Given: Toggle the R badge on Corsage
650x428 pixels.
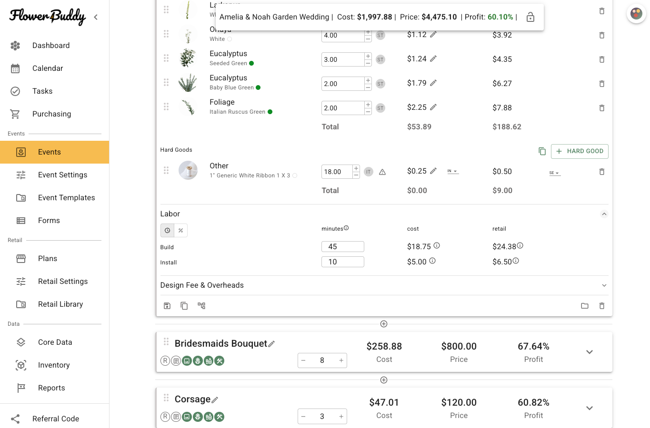Looking at the screenshot, I should (x=165, y=417).
